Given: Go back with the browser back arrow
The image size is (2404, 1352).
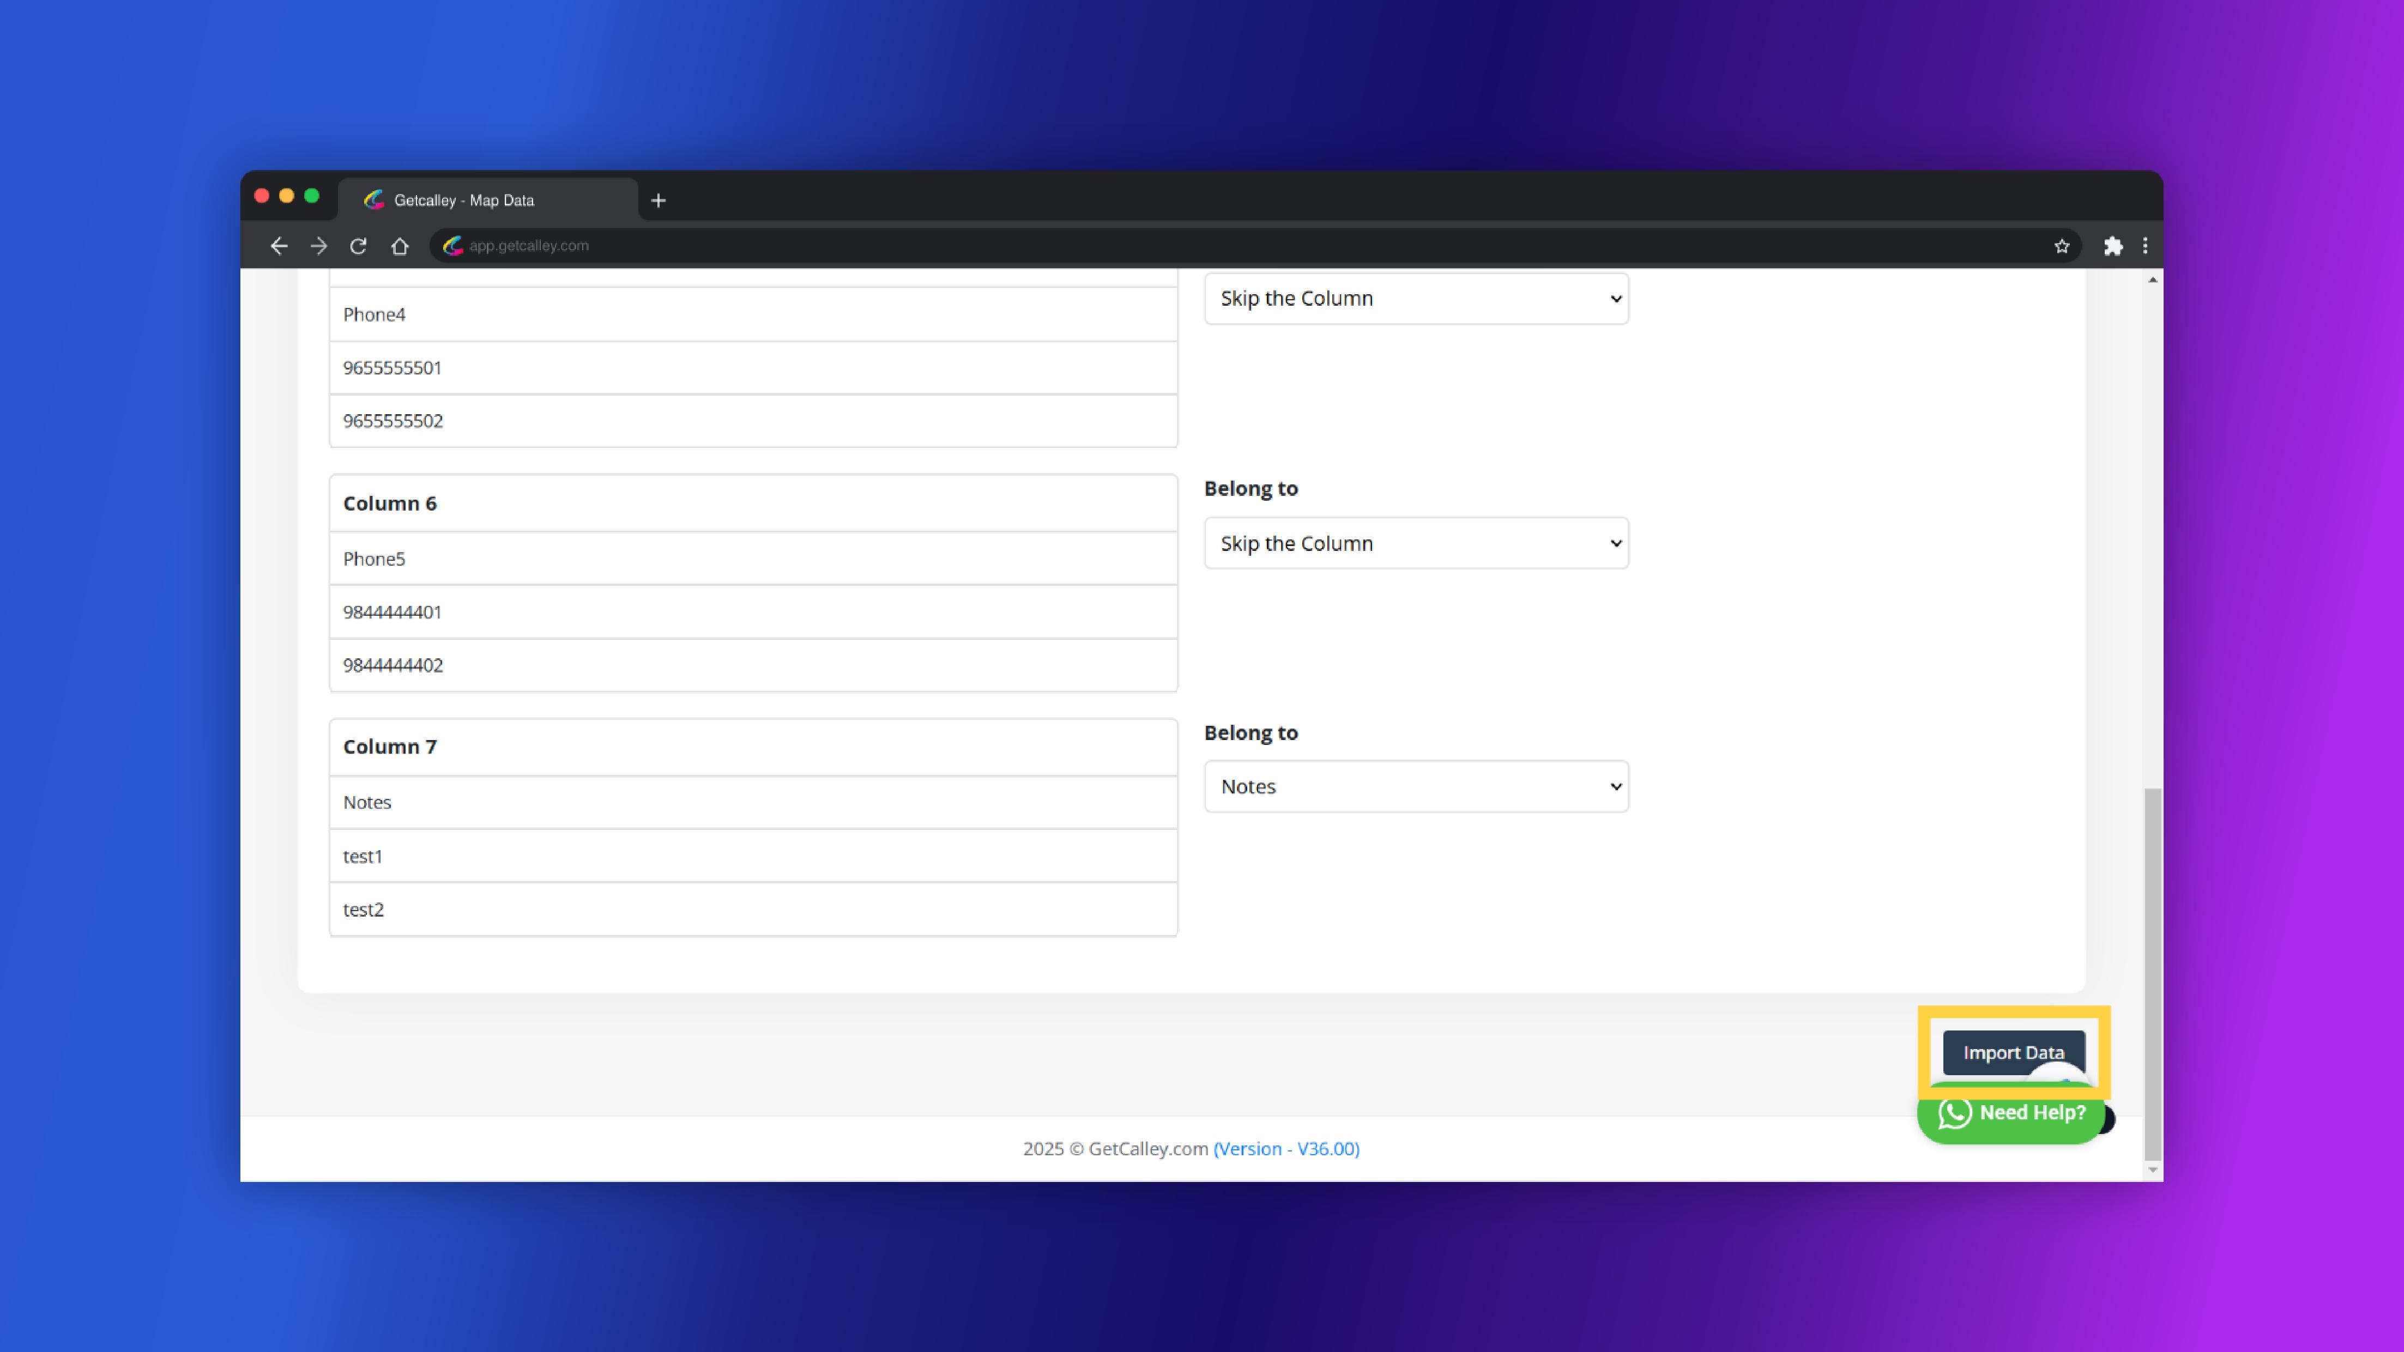Looking at the screenshot, I should click(x=278, y=246).
